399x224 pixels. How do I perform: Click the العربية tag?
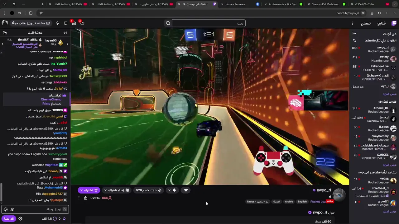click(277, 202)
